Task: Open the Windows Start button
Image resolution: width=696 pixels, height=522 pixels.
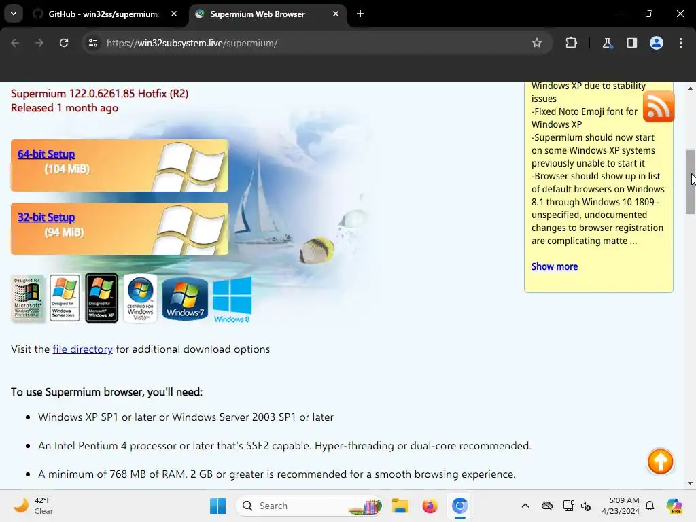Action: coord(217,506)
